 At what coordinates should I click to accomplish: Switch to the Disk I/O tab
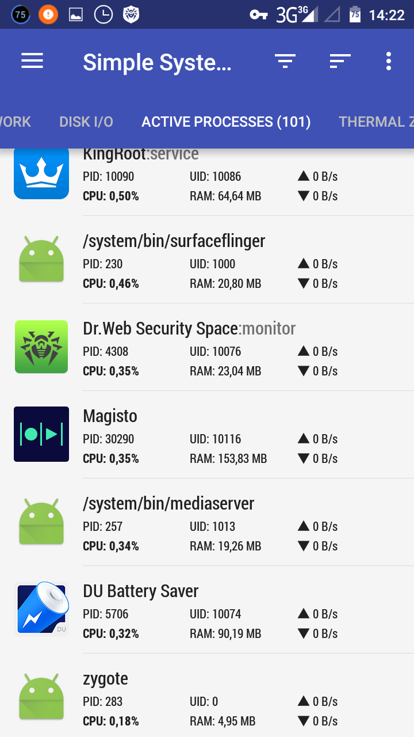[86, 121]
